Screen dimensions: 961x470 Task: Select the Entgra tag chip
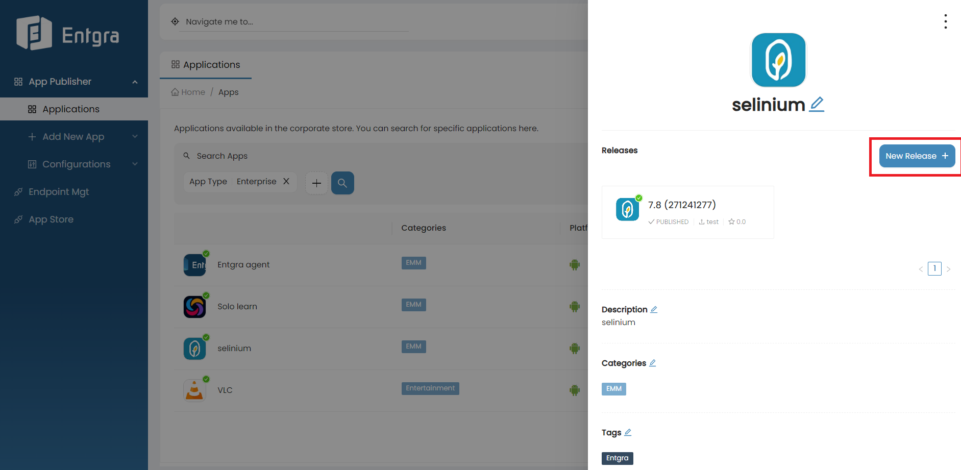coord(617,458)
